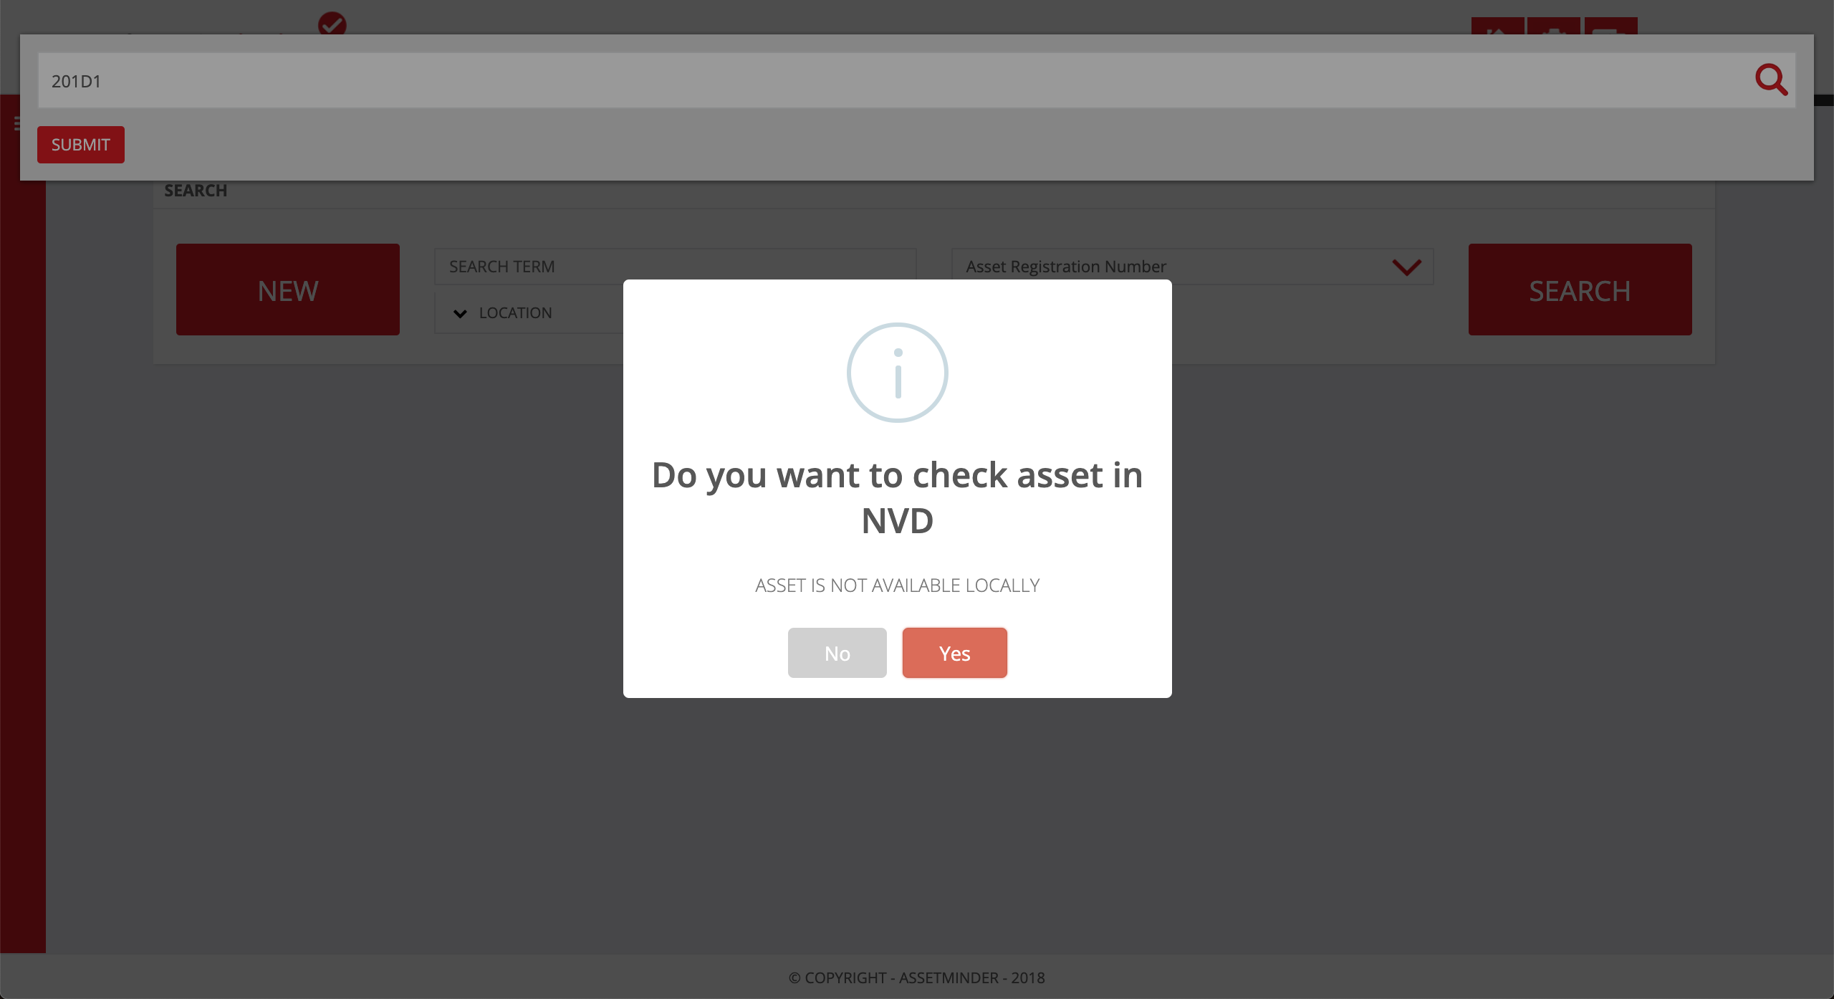The height and width of the screenshot is (999, 1834).
Task: Click the COPYRIGHT ASSETMINDER footer text
Action: click(x=917, y=978)
